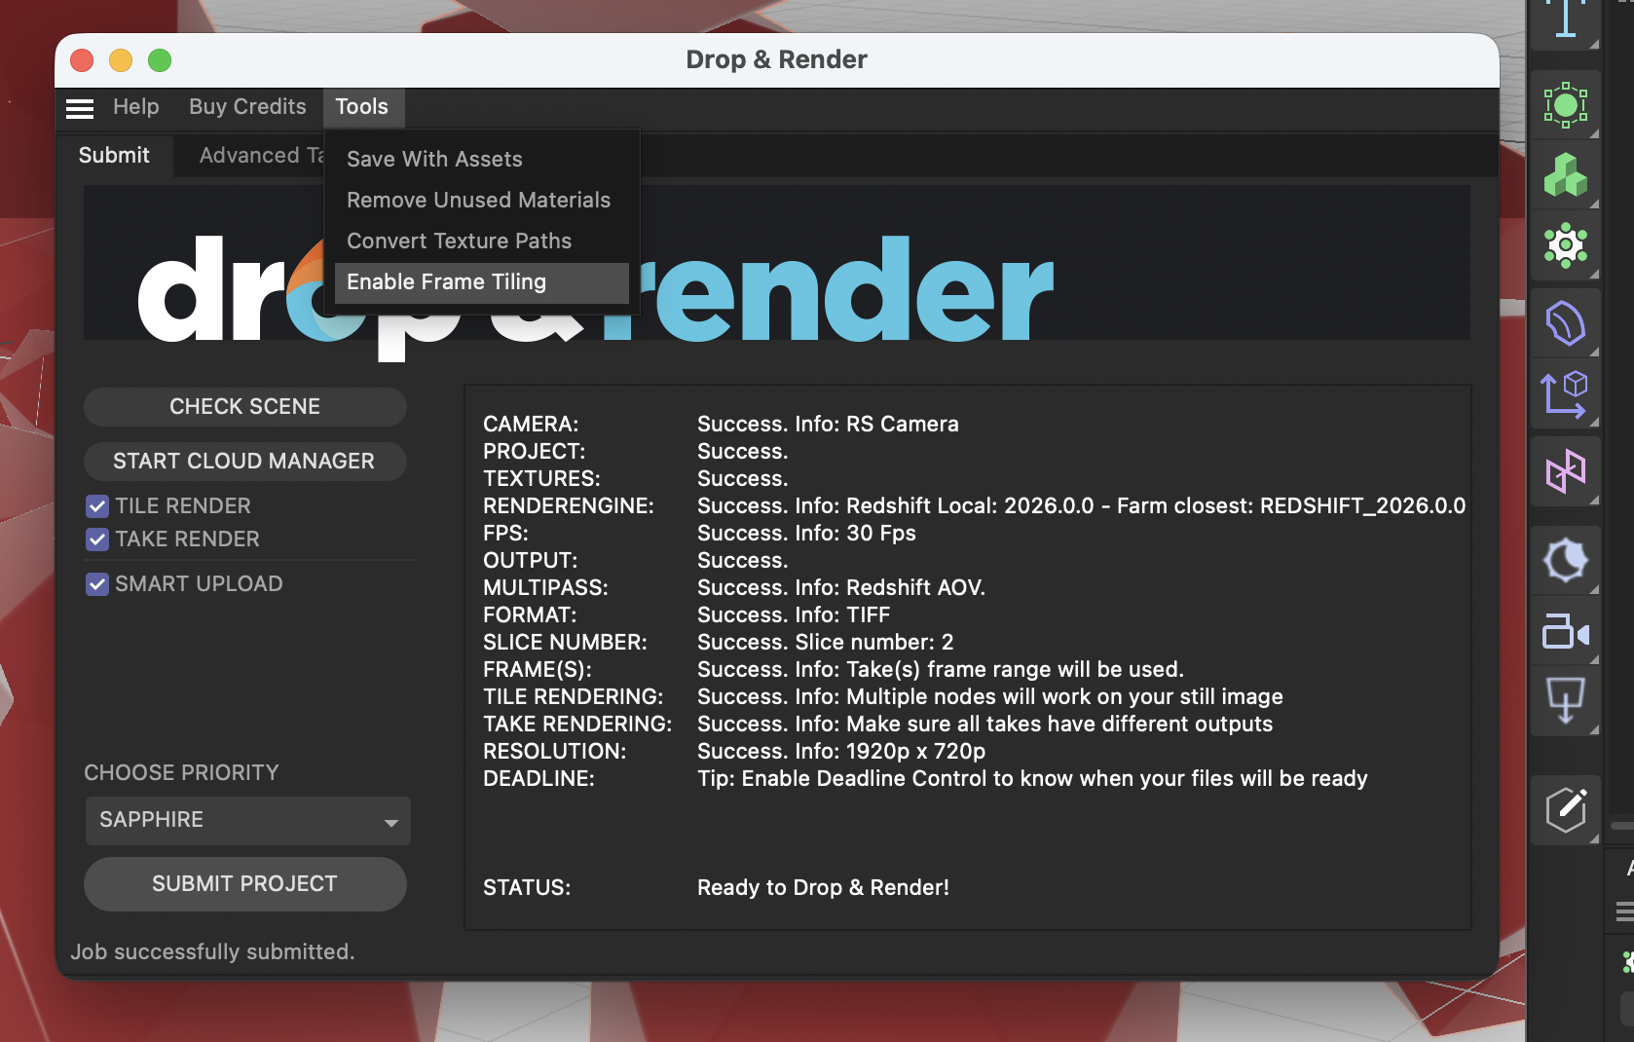Toggle SMART UPLOAD off
1634x1042 pixels.
[97, 583]
